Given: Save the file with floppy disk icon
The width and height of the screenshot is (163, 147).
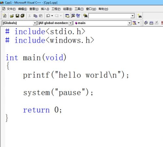Looking at the screenshot, I should pos(17,16).
